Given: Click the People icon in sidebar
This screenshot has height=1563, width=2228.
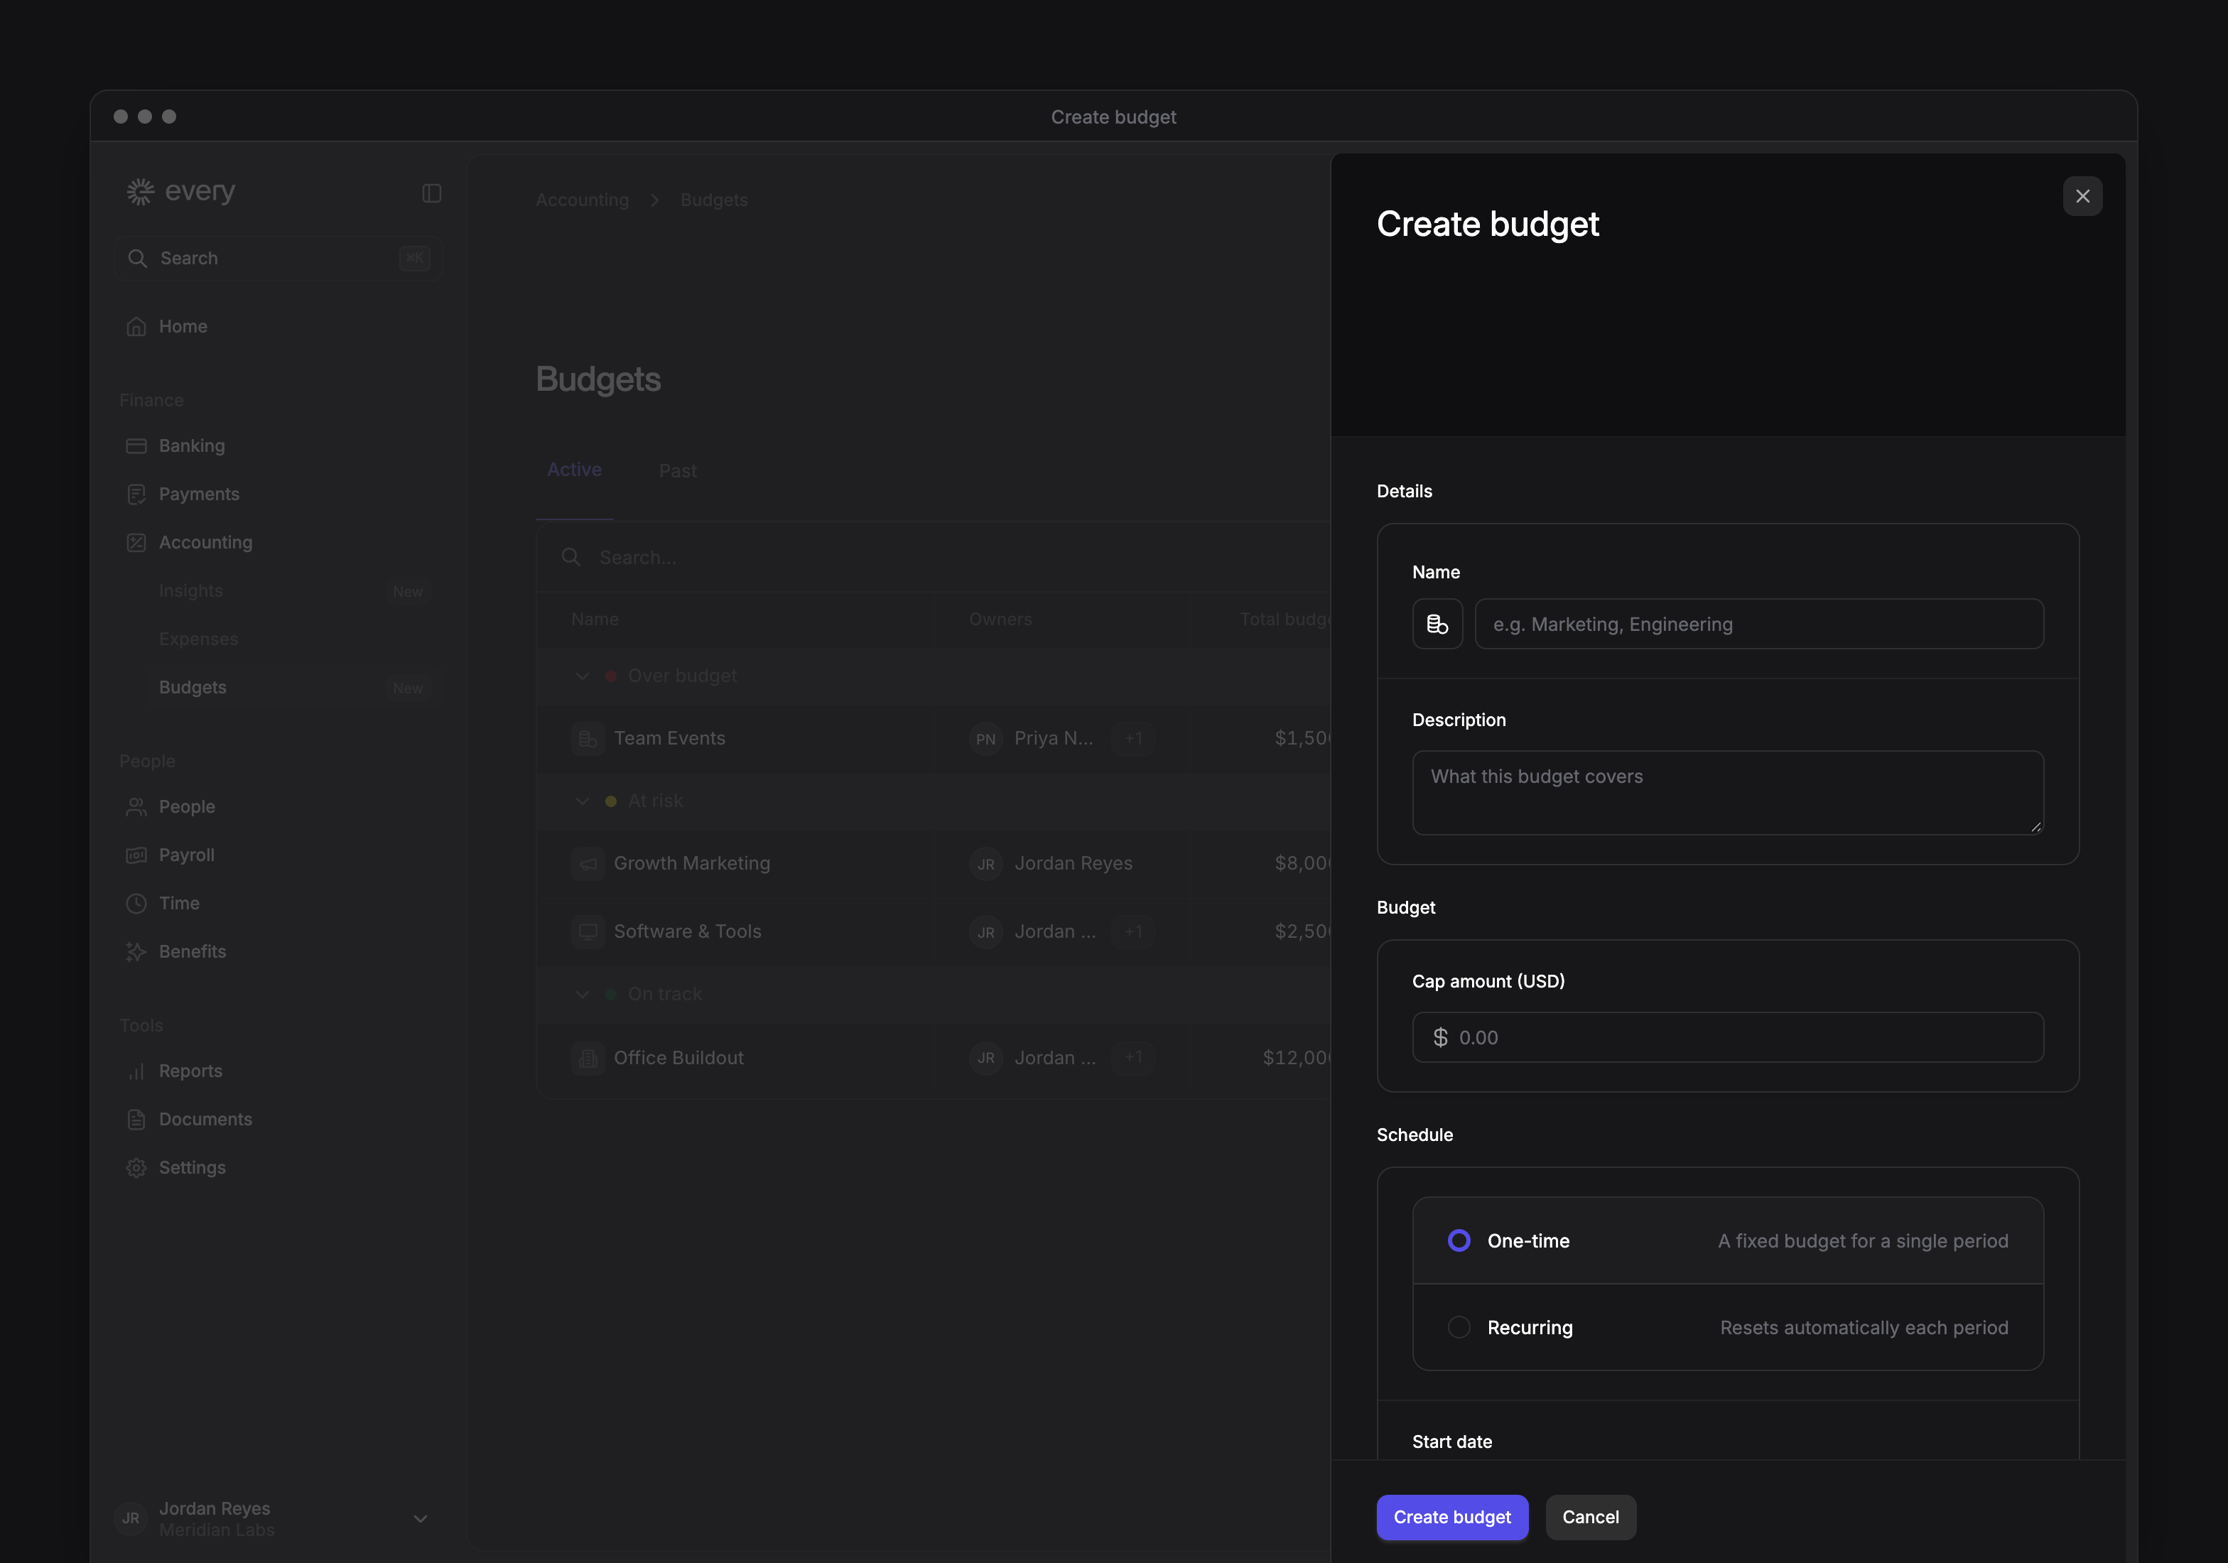Looking at the screenshot, I should click(136, 807).
